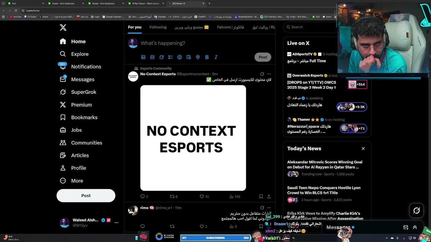Switch to the مجتمع ويلي ويرين tab
The width and height of the screenshot is (431, 242).
coord(192,27)
